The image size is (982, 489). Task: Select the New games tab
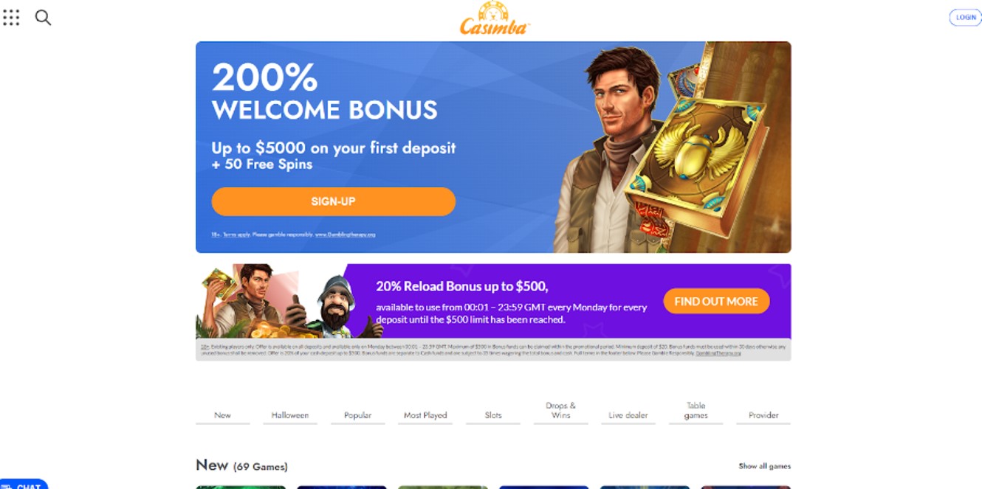(222, 415)
